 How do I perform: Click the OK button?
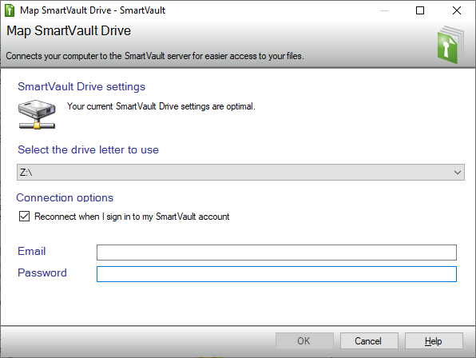(x=304, y=340)
